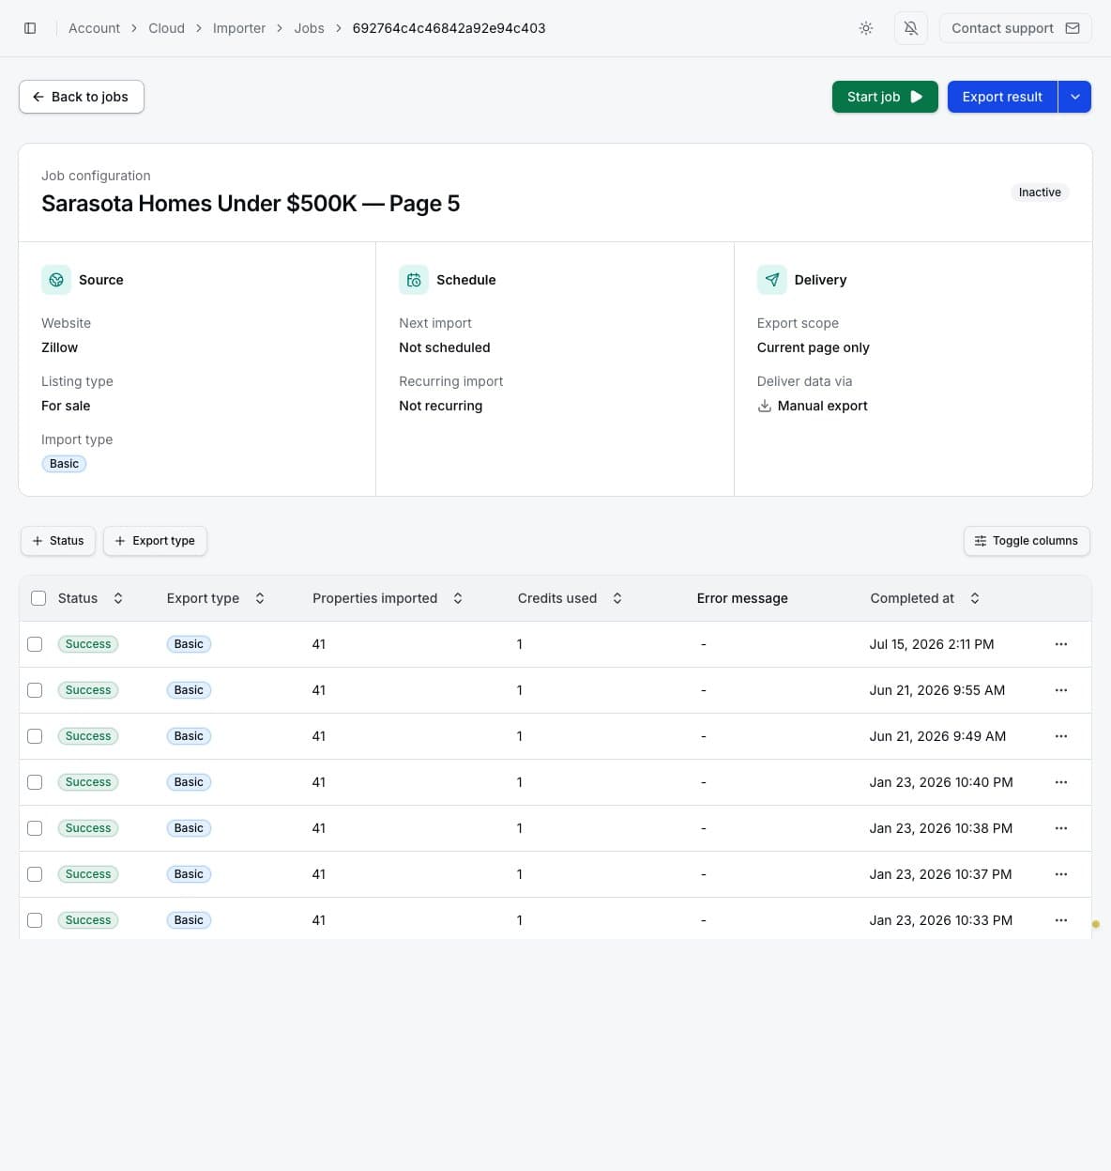Check the Jan 23, 2026 10:33 PM row
The image size is (1111, 1171).
point(35,920)
